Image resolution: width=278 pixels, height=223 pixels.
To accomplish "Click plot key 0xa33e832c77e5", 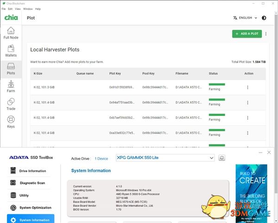I will [121, 133].
